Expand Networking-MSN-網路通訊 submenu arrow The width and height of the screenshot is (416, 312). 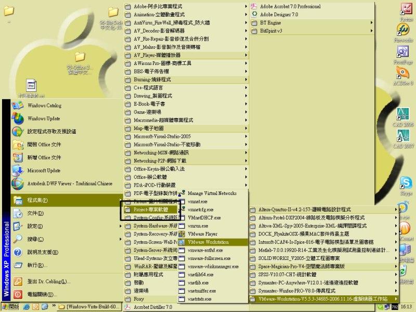246,153
